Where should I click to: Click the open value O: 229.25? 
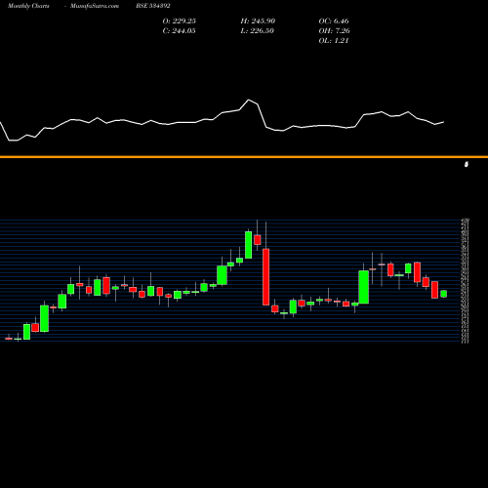pos(180,21)
